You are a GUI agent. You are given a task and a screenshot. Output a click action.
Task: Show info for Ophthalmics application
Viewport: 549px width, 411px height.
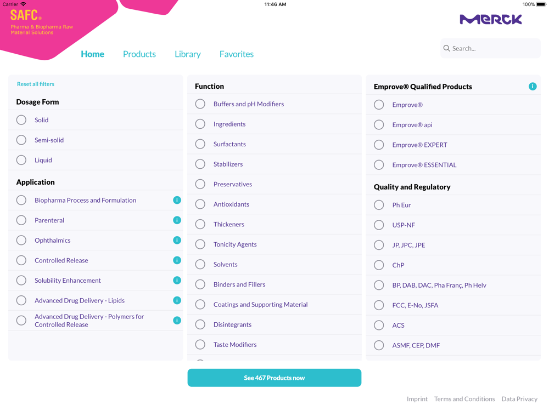click(x=177, y=240)
